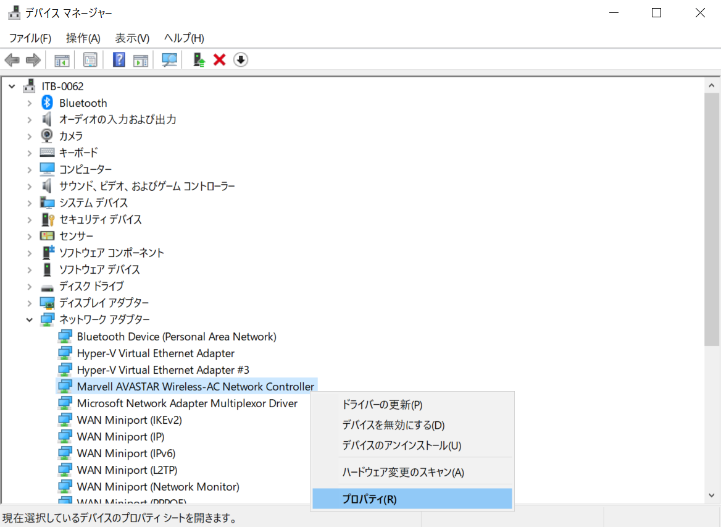The width and height of the screenshot is (721, 527).
Task: Click the Bluetooth category icon
Action: point(47,103)
